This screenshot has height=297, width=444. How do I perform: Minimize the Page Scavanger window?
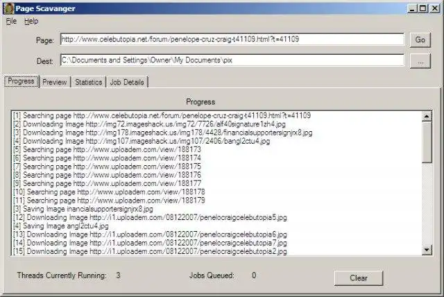point(412,8)
